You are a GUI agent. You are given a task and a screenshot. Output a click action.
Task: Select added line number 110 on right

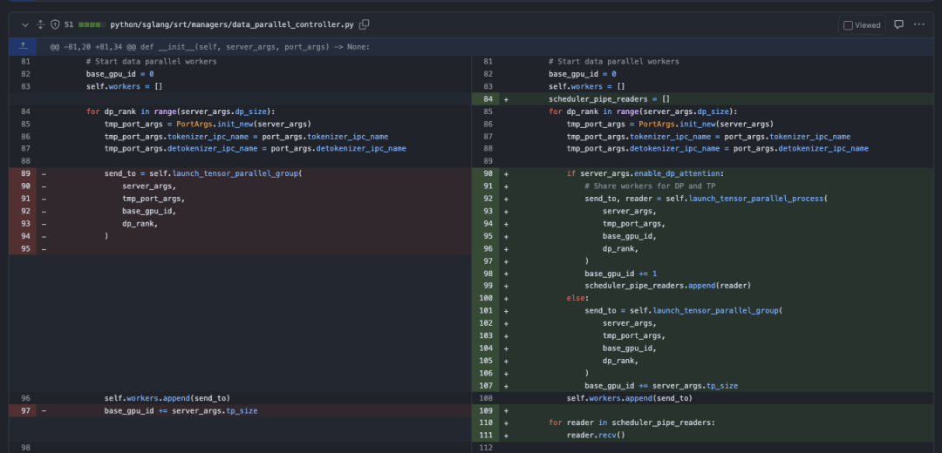click(x=487, y=423)
